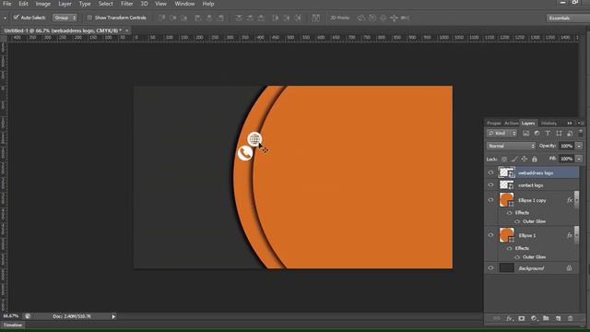Select the contact logo layer thumbnail
The width and height of the screenshot is (590, 332).
(x=506, y=185)
